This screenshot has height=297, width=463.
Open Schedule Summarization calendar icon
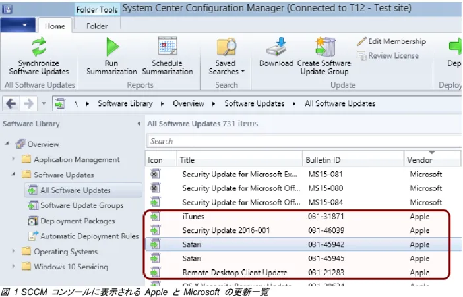pyautogui.click(x=168, y=45)
